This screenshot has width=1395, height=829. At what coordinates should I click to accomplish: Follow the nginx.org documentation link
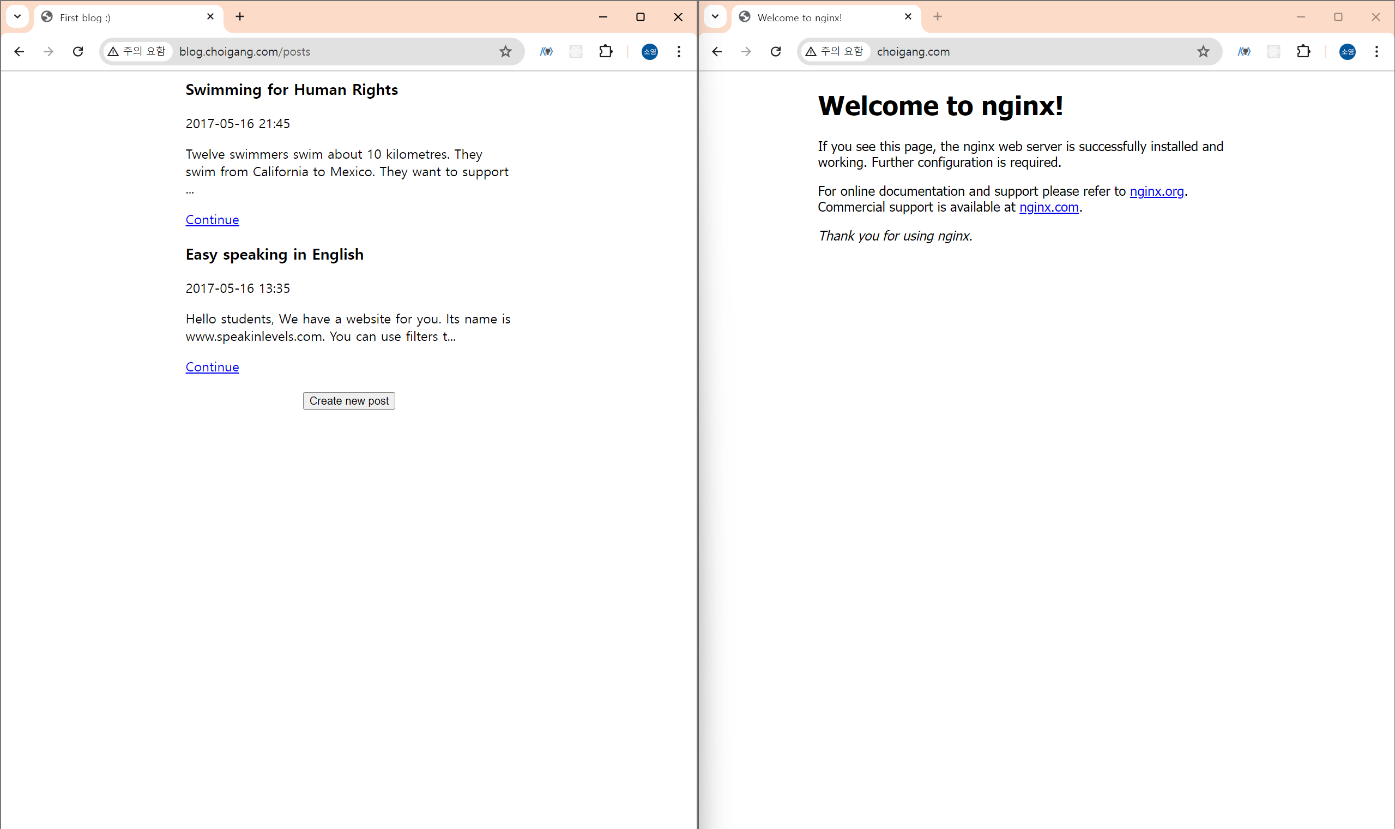pyautogui.click(x=1157, y=191)
